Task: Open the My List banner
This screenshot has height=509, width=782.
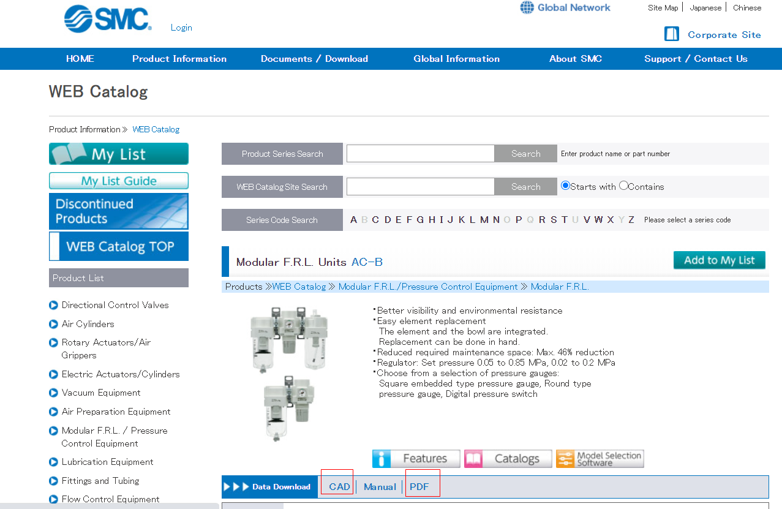Action: [119, 154]
